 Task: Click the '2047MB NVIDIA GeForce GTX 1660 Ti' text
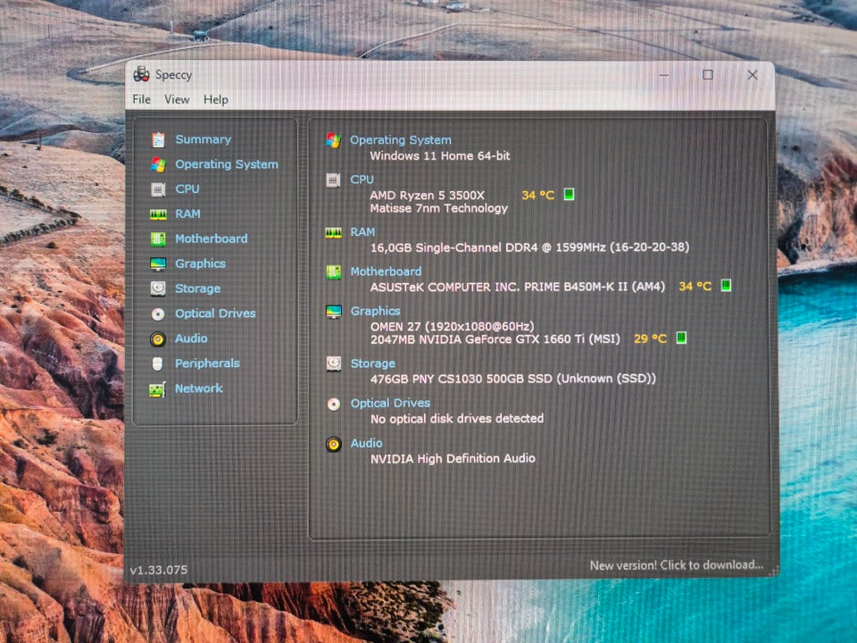478,339
